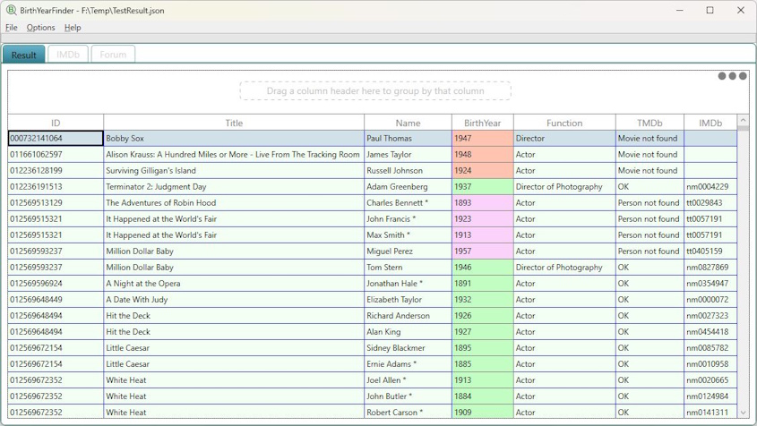The image size is (757, 426).
Task: Click birth year 1948 cell
Action: 483,155
